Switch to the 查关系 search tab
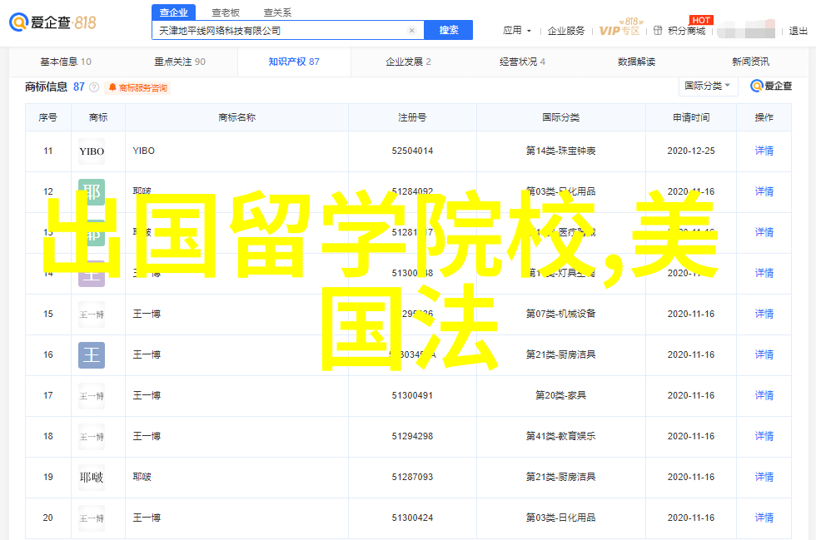 pyautogui.click(x=278, y=12)
